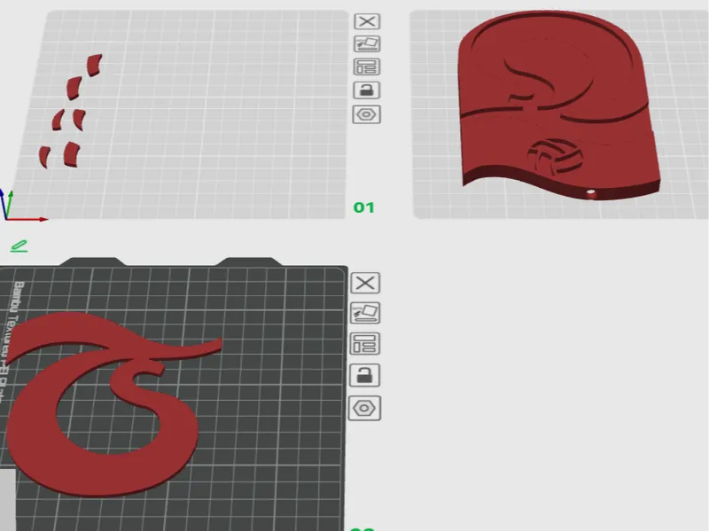The image size is (709, 531).
Task: Toggle the lock on the dark plate
Action: (365, 375)
